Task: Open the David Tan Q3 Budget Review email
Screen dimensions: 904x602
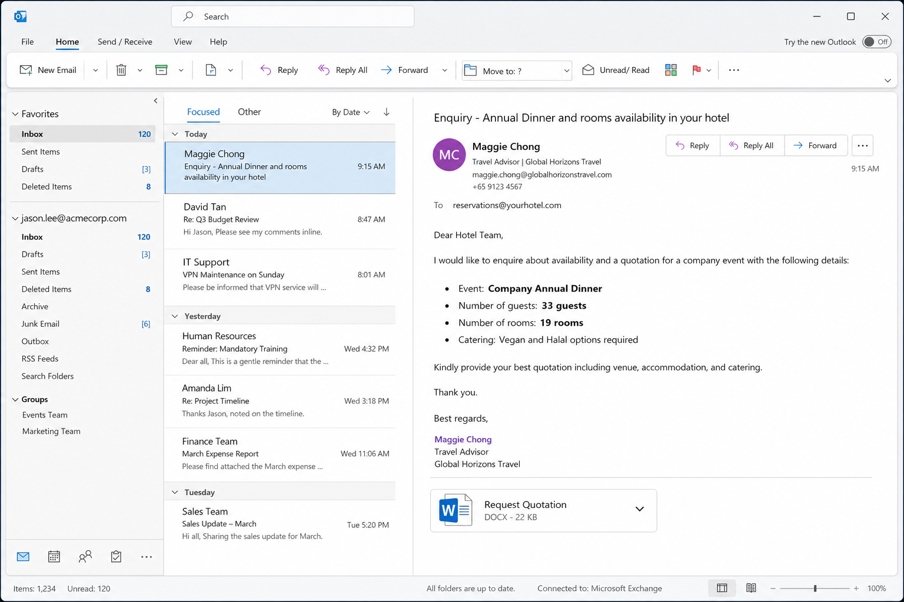Action: click(280, 221)
